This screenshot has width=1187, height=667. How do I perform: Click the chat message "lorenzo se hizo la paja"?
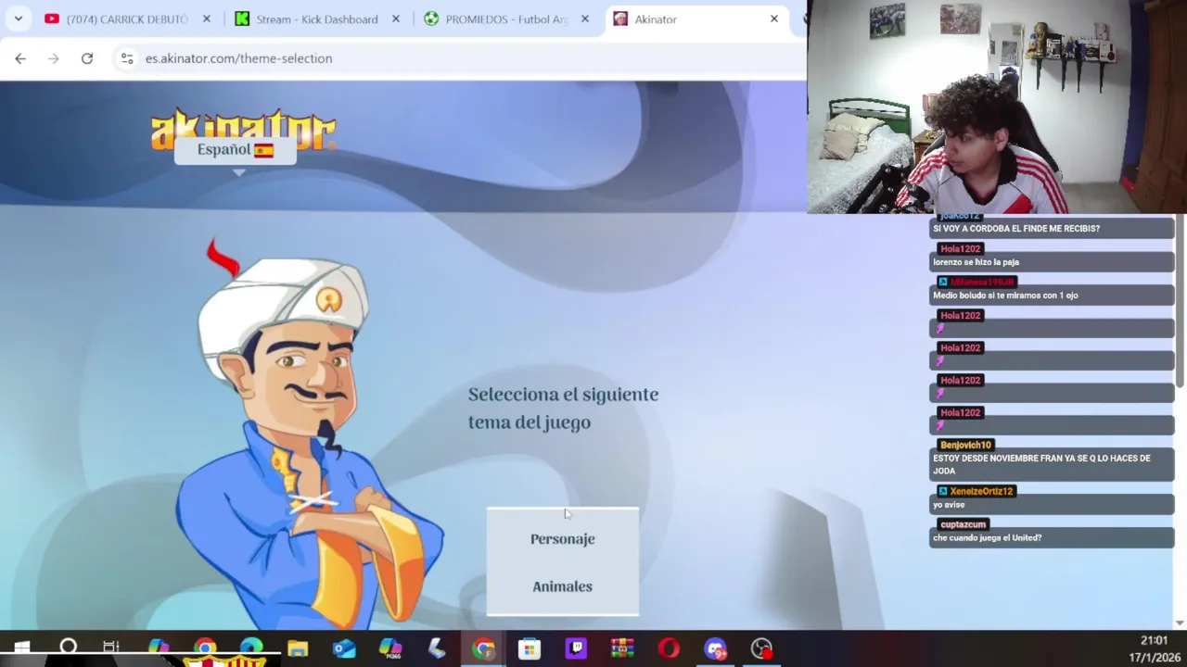click(x=976, y=262)
